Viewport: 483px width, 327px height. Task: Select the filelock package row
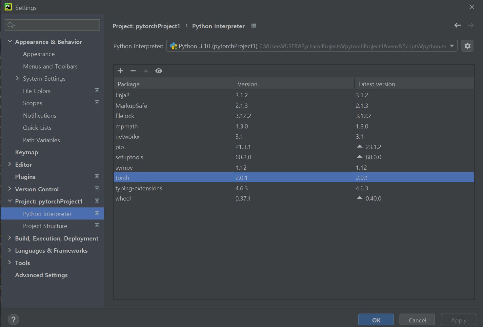[294, 116]
